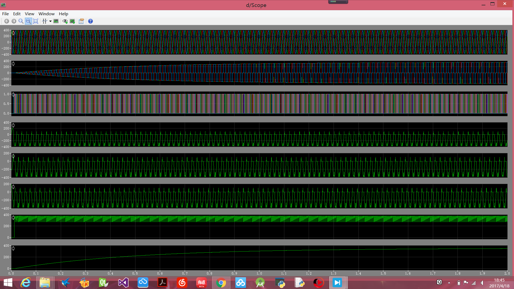Open the blue bird app in taskbar

[x=65, y=283]
